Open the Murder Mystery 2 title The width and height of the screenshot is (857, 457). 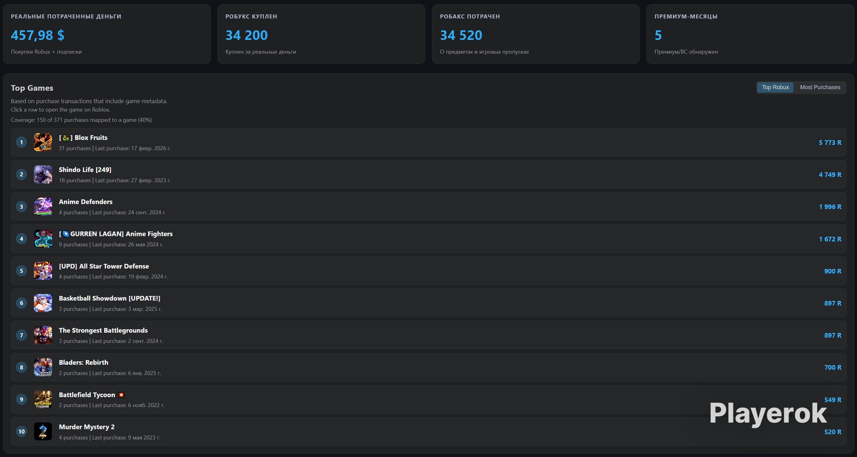pos(87,427)
